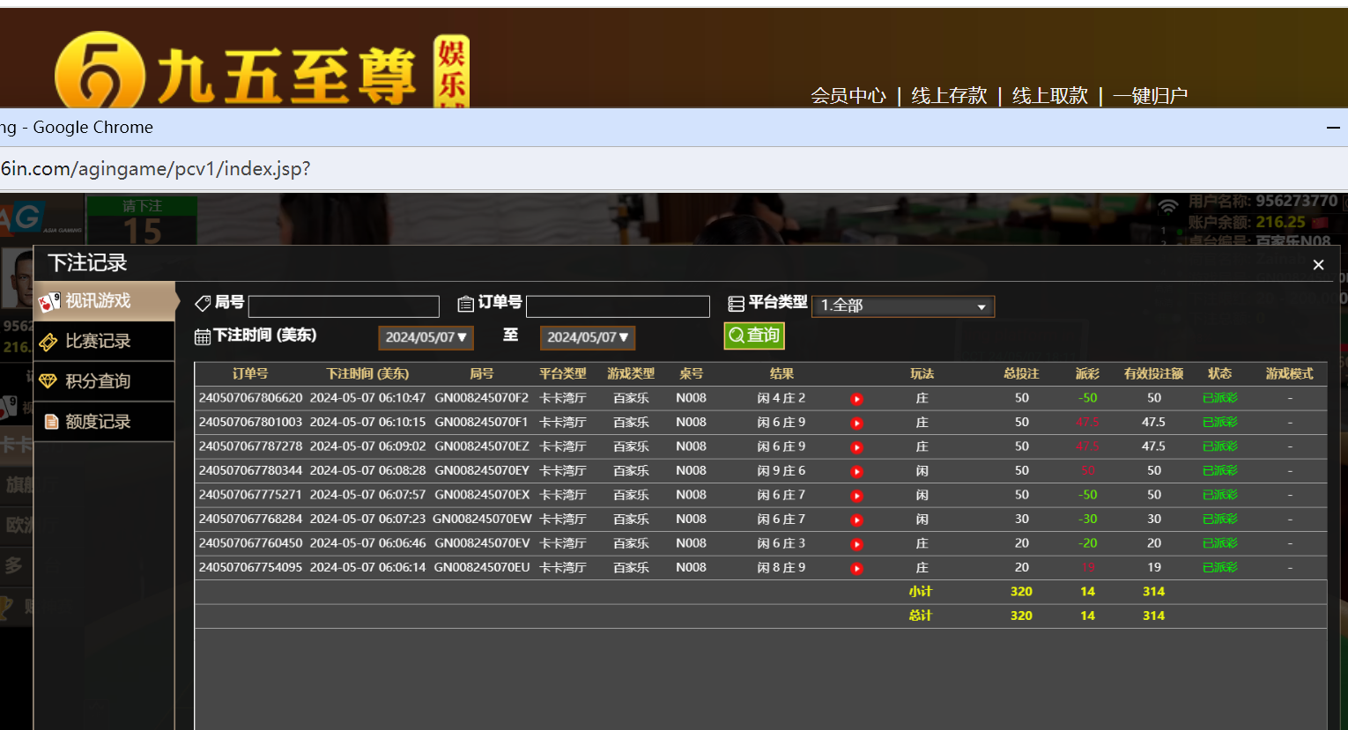Open the end date picker after 至
The image size is (1348, 730).
pos(587,337)
